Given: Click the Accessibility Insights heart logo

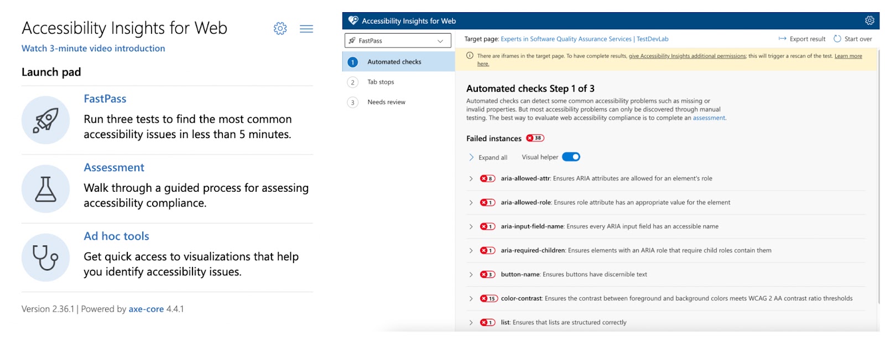Looking at the screenshot, I should 353,20.
